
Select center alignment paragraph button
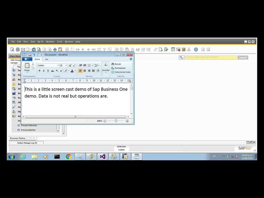point(85,71)
